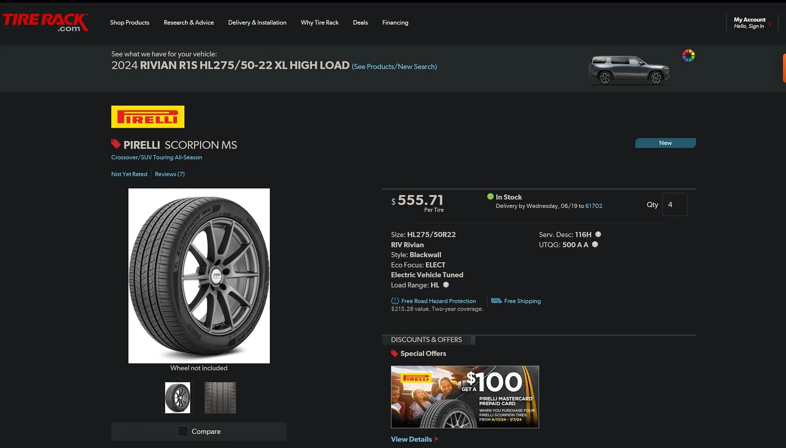Click My Account Hello, Sign In
Image resolution: width=786 pixels, height=448 pixels.
[x=749, y=22]
